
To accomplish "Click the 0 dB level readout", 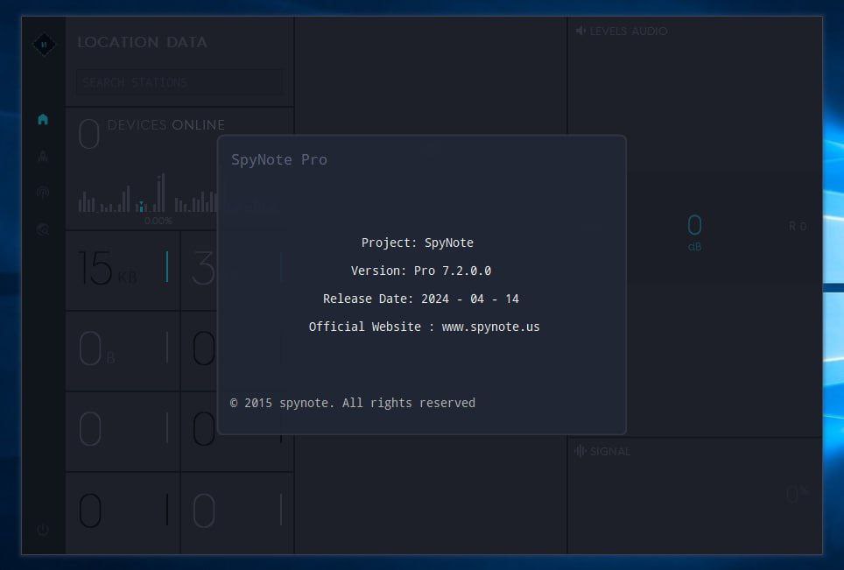I will click(x=694, y=232).
